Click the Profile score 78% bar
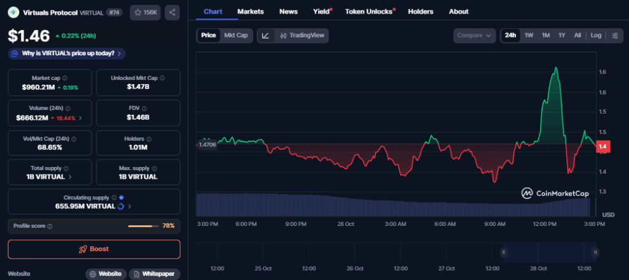 (x=143, y=226)
